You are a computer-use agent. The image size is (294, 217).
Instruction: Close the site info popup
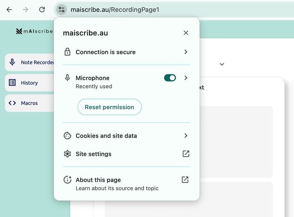click(x=186, y=33)
